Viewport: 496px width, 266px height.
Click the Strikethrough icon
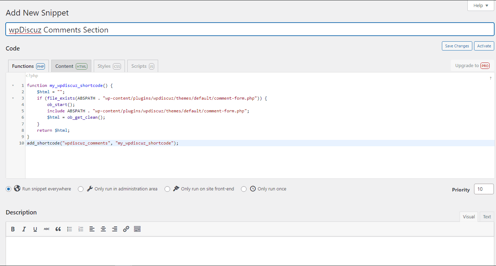(47, 229)
